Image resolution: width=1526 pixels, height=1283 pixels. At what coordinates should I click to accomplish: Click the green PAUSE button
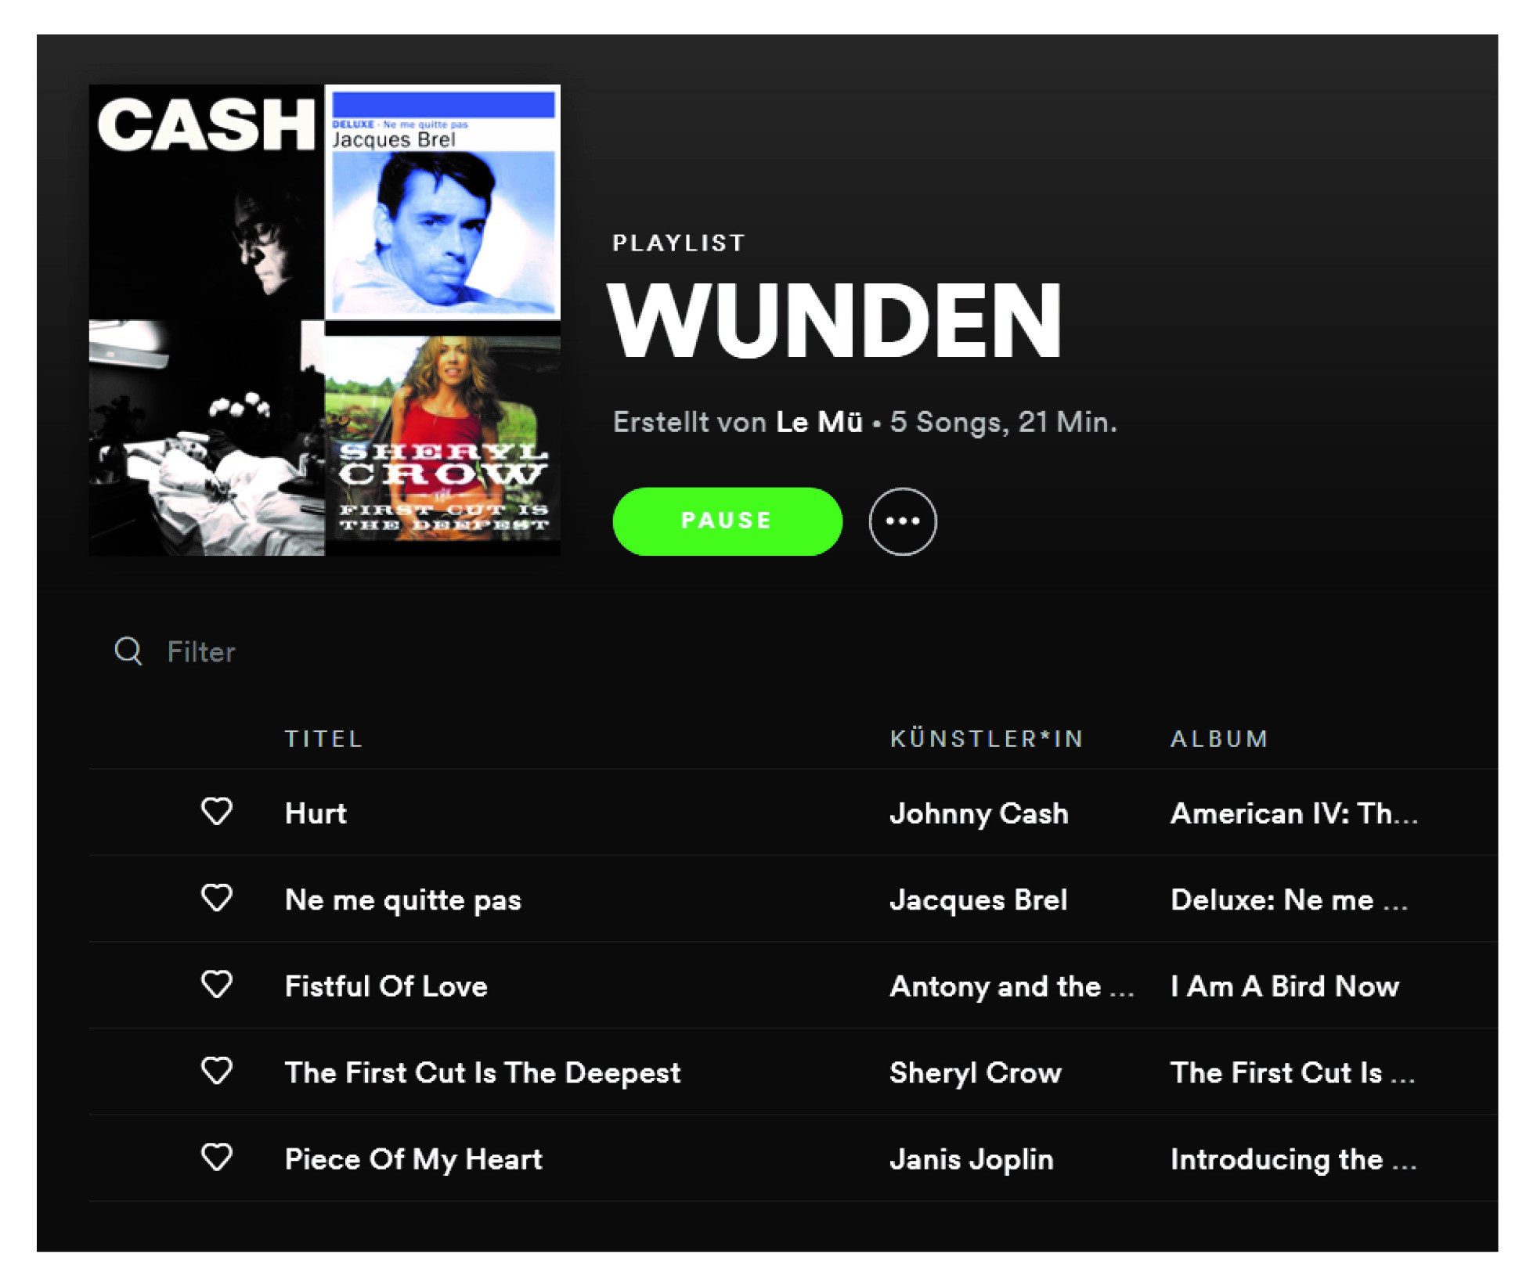coord(727,521)
